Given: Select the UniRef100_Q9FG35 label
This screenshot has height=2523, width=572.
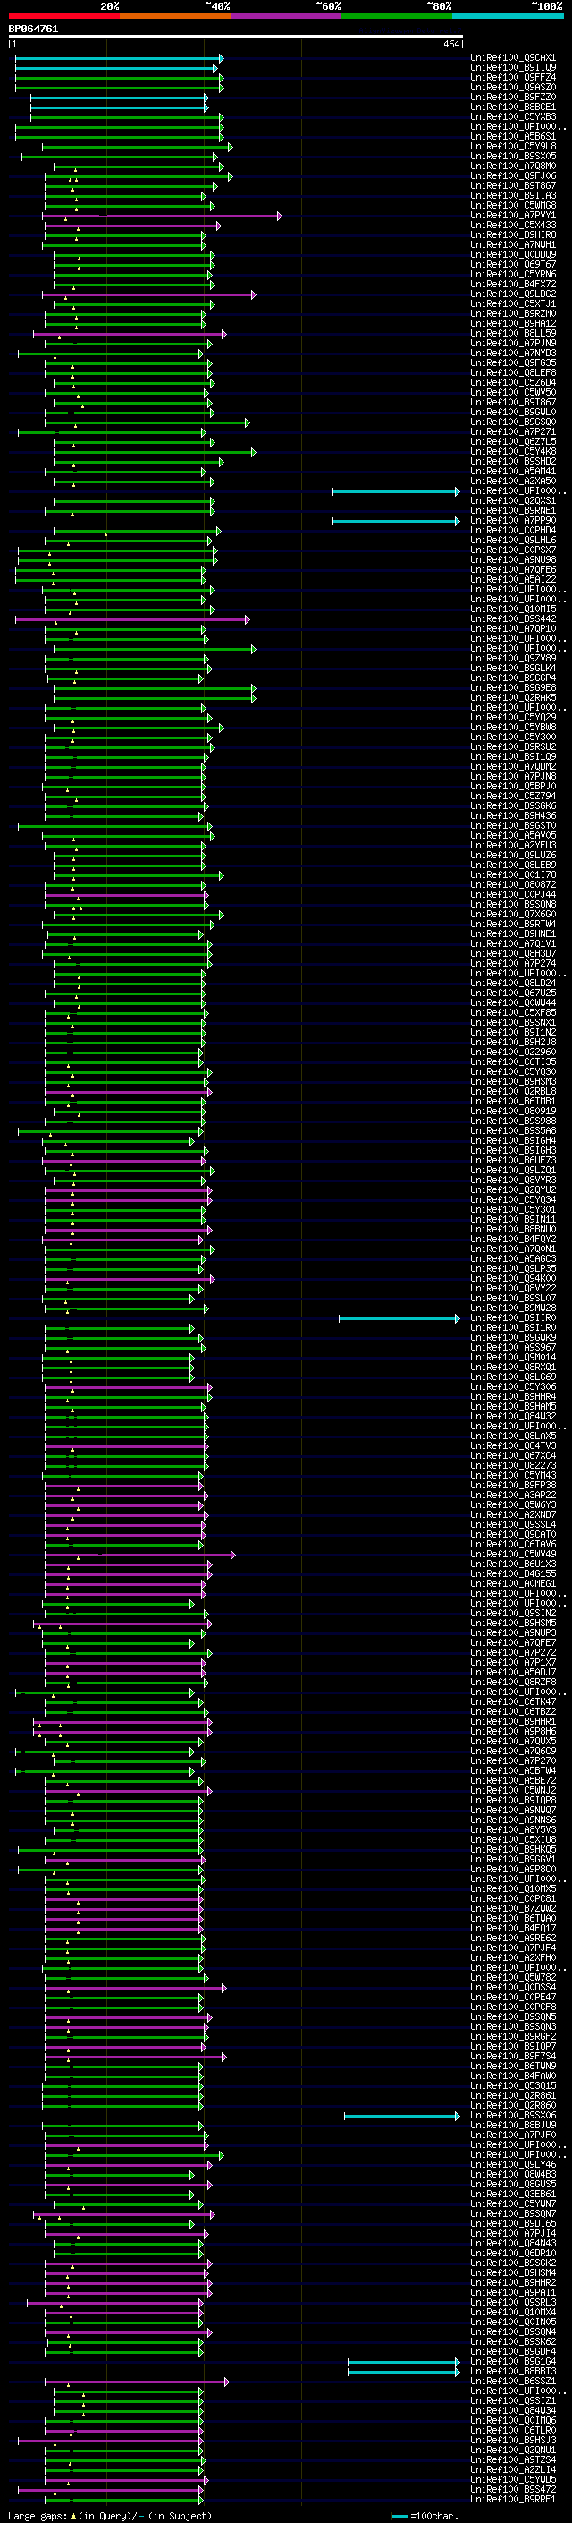Looking at the screenshot, I should click(512, 362).
